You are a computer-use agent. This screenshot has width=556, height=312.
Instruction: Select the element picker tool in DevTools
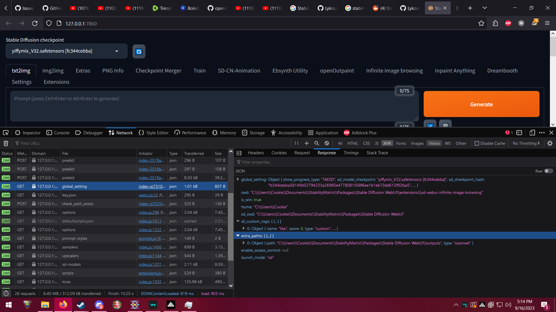click(x=6, y=133)
